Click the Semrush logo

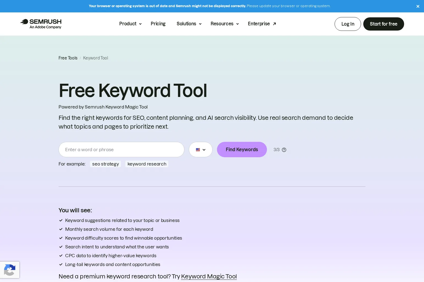41,24
